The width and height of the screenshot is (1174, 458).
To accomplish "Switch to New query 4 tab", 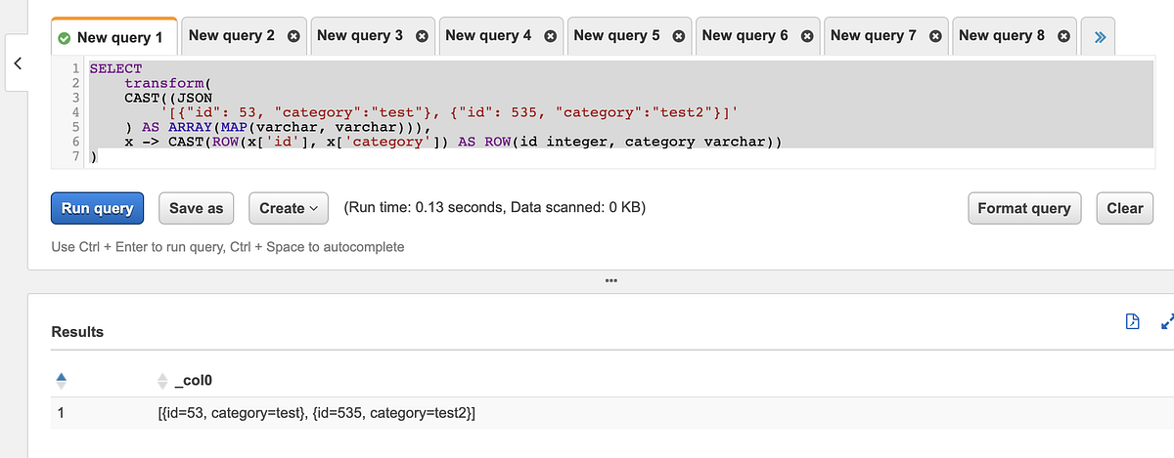I will 487,36.
